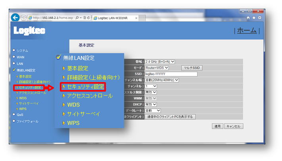Open the ホーム link

pos(247,31)
